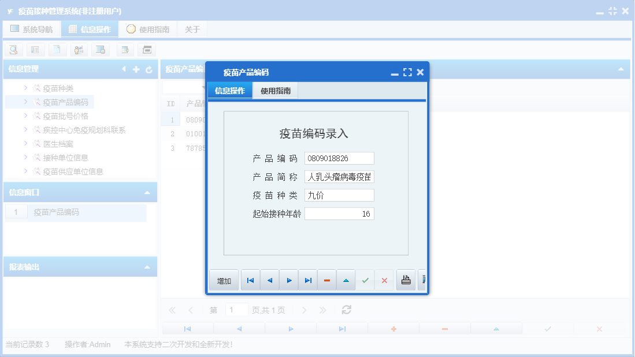
Task: Open the add-window toolbar icon
Action: pyautogui.click(x=124, y=50)
